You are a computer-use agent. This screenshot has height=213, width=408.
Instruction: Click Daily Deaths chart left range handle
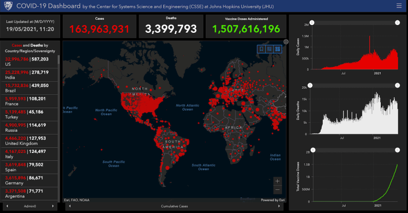click(310, 86)
